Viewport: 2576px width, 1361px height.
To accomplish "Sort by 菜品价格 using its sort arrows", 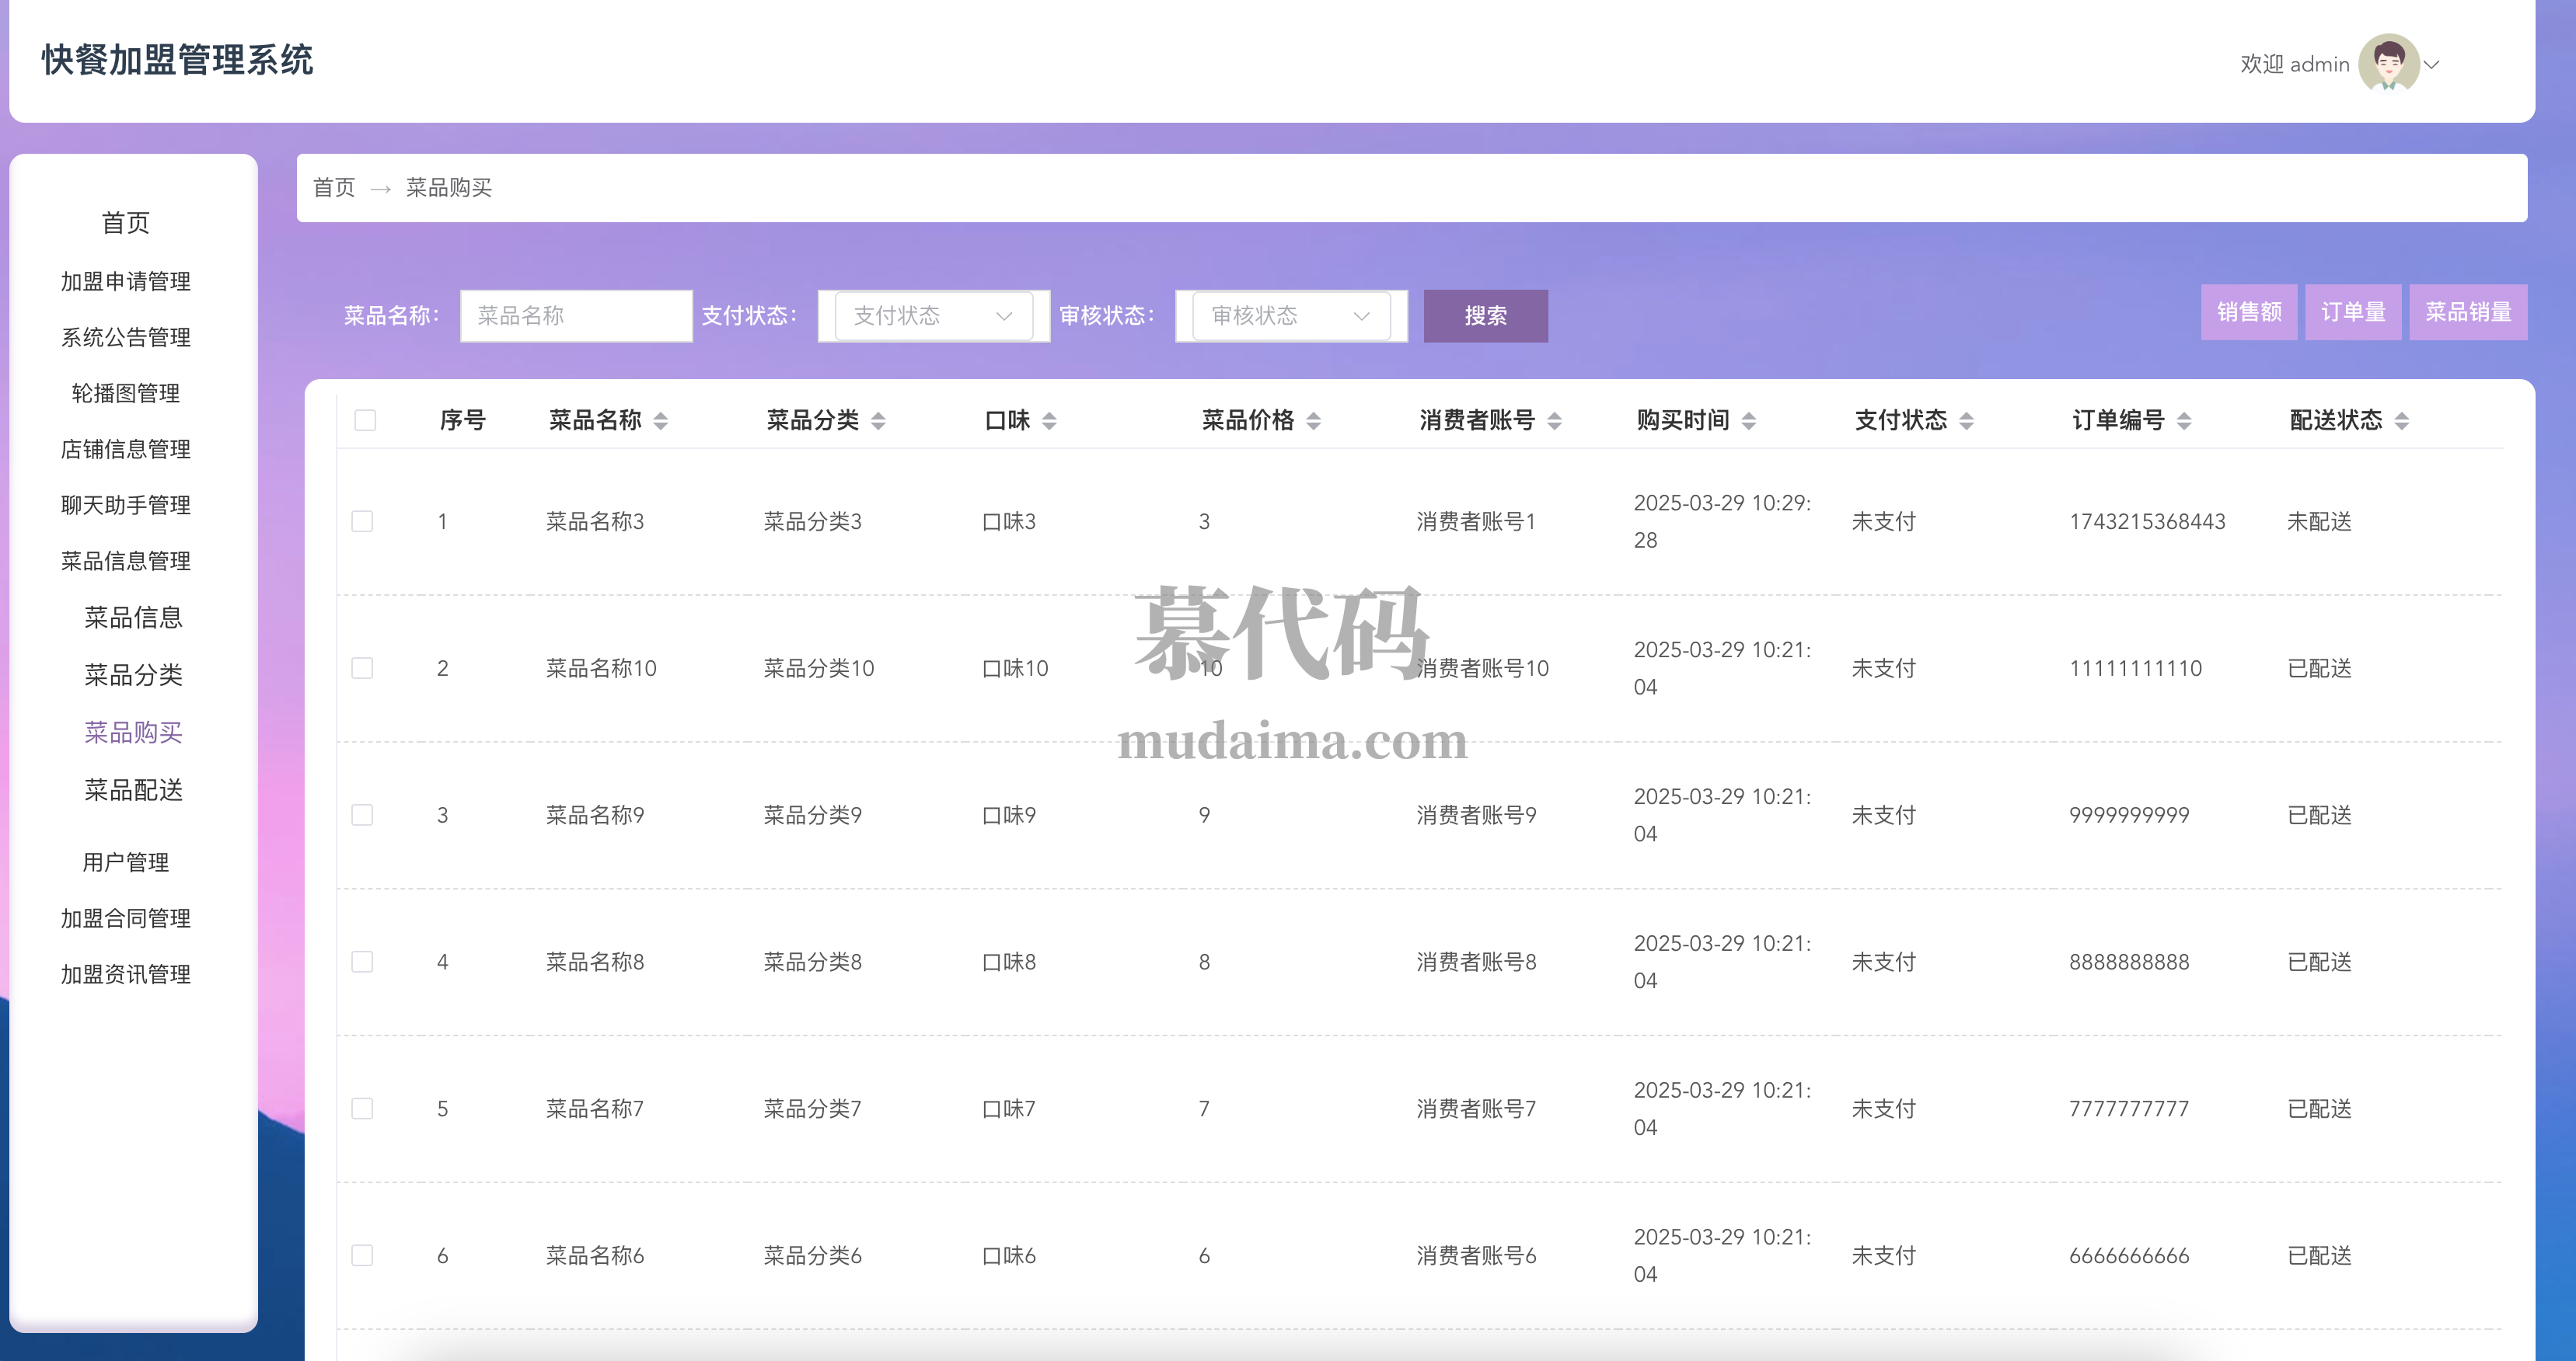I will [1314, 421].
